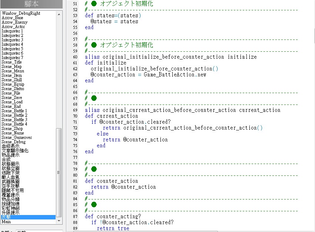This screenshot has height=232, width=315.
Task: Pick the Interpreter 7 script
Action: tap(13, 58)
